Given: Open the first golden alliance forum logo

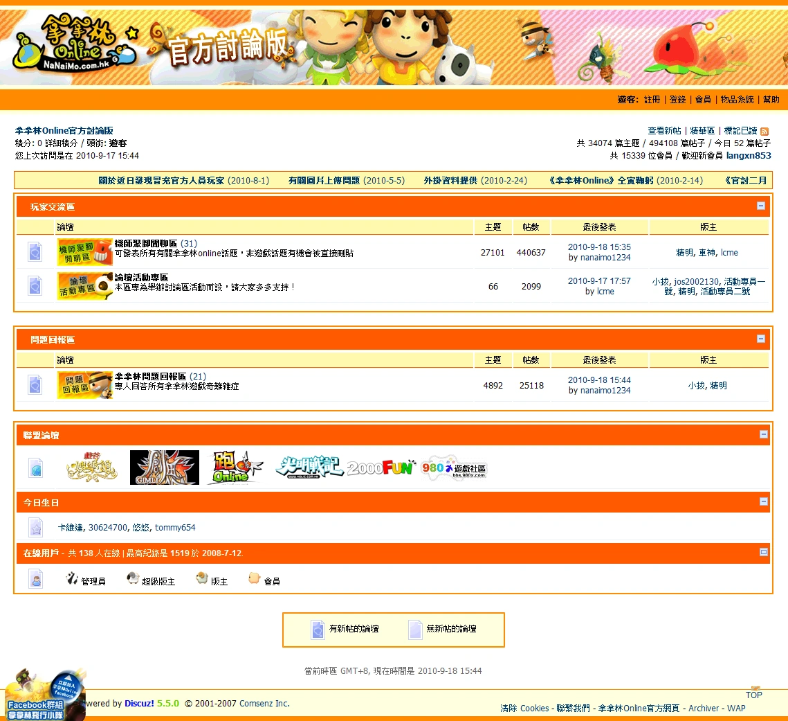Looking at the screenshot, I should 91,468.
